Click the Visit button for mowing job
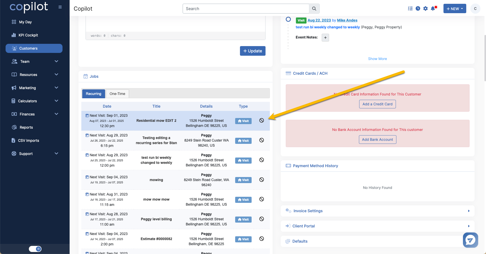This screenshot has width=486, height=254. point(243,180)
